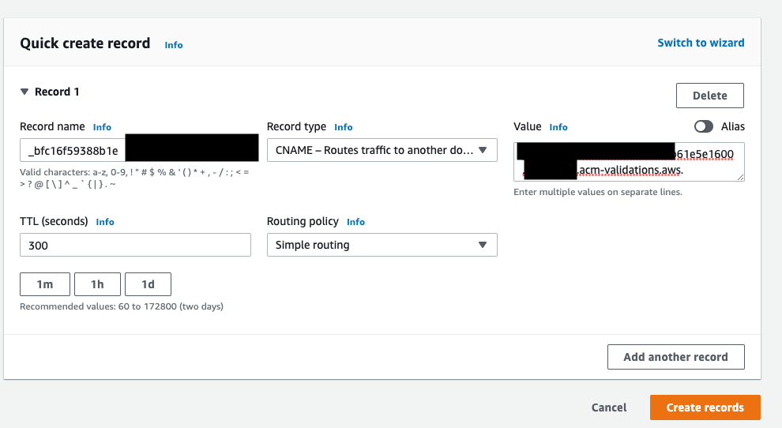782x428 pixels.
Task: Click Create records button
Action: click(705, 407)
